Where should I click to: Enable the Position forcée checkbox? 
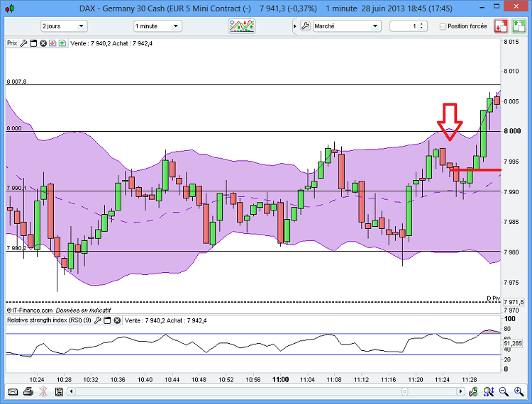click(443, 26)
